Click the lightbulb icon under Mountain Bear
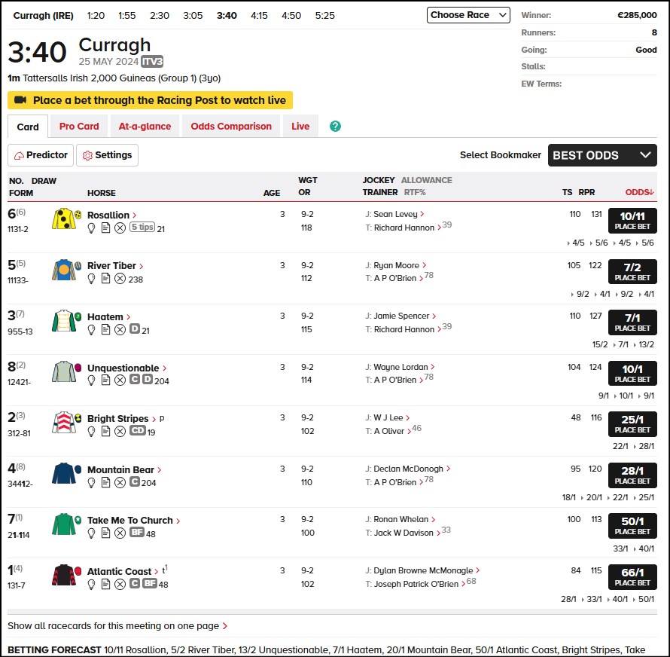This screenshot has width=670, height=657. (93, 482)
